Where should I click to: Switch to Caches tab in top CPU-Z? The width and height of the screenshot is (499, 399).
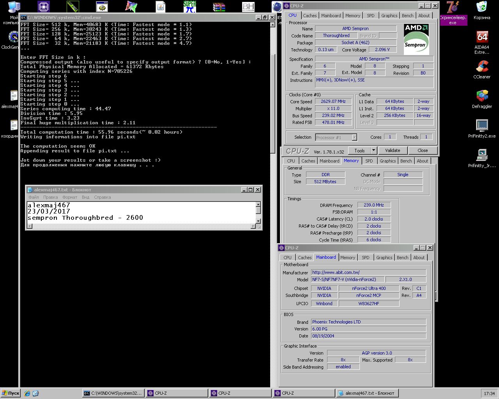coord(310,16)
